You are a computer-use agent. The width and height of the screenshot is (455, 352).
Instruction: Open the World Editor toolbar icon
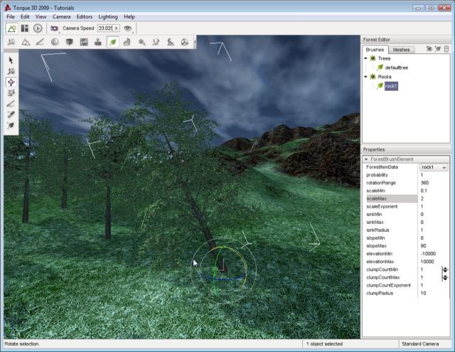point(12,28)
